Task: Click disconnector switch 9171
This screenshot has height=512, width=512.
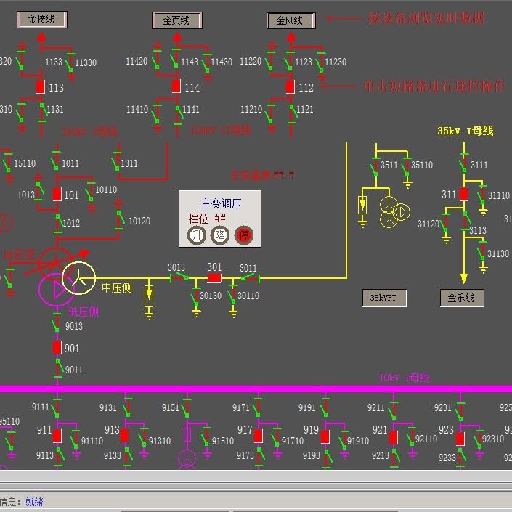Action: click(256, 407)
